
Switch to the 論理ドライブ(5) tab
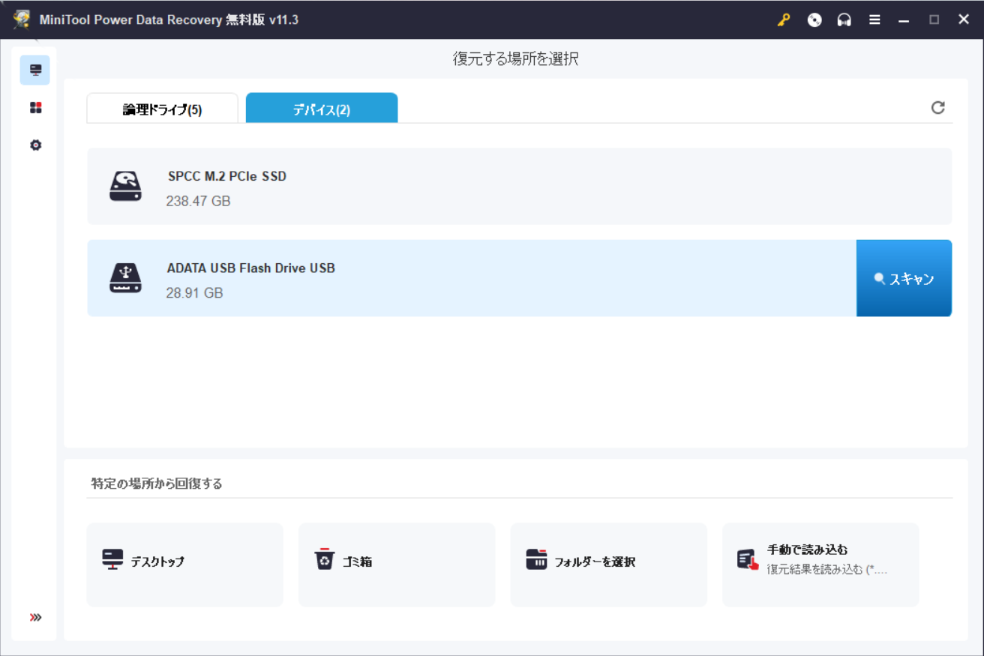pos(163,109)
